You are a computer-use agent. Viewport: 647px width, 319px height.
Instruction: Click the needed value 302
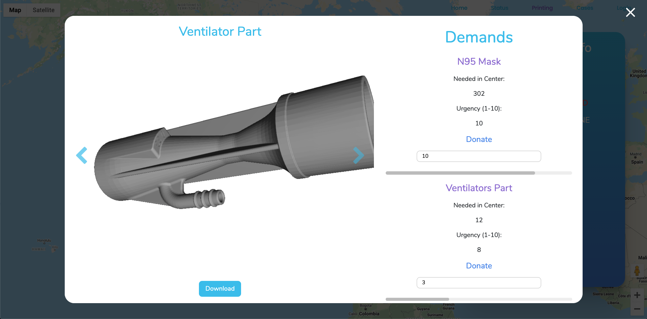[x=479, y=93]
